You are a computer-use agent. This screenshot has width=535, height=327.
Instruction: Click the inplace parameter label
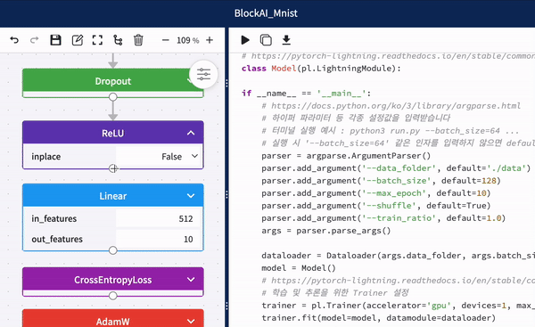pos(46,157)
